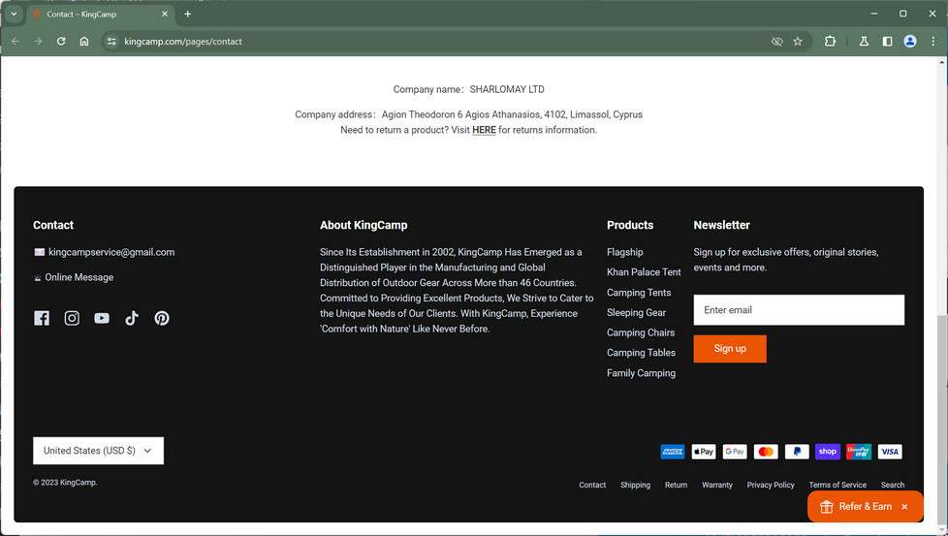
Task: Bookmark this page with the star icon
Action: coord(798,41)
